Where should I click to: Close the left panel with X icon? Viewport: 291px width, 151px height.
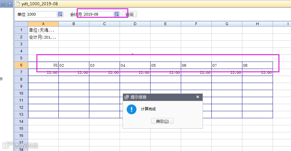pos(10,4)
